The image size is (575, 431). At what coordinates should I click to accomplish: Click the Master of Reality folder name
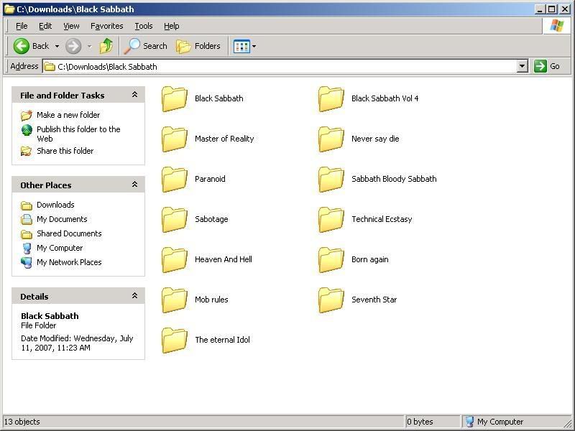224,139
